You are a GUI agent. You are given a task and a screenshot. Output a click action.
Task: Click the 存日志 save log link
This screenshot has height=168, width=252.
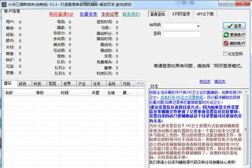pyautogui.click(x=205, y=81)
